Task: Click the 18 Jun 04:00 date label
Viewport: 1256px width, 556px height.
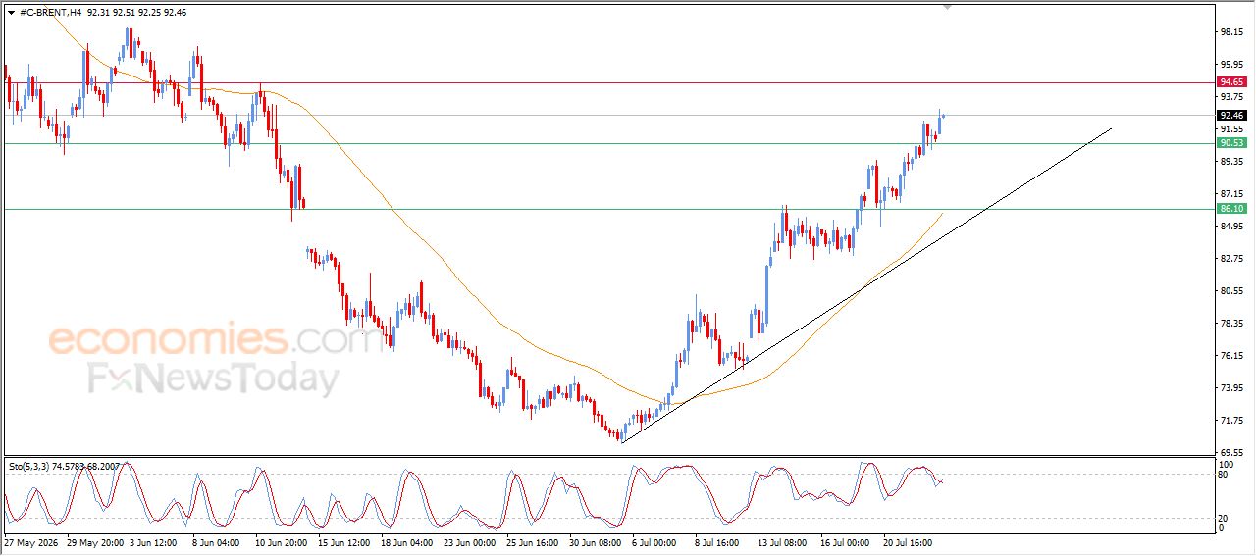Action: (x=407, y=542)
